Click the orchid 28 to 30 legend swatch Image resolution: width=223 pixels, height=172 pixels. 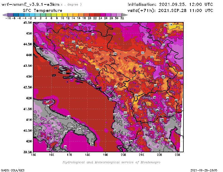coord(114,15)
